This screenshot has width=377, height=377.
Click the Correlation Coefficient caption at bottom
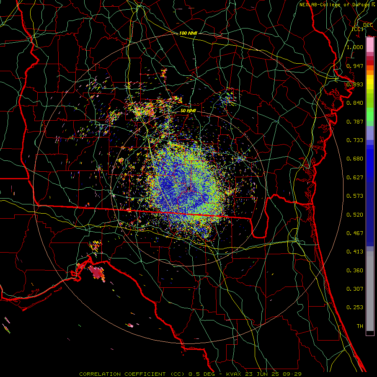[190, 374]
